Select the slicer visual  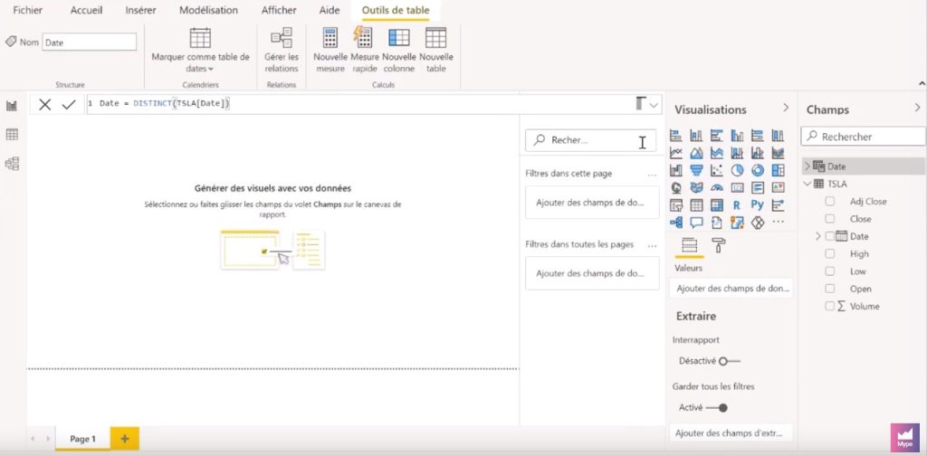pyautogui.click(x=675, y=205)
